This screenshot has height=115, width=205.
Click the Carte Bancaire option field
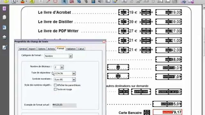[x=147, y=112]
